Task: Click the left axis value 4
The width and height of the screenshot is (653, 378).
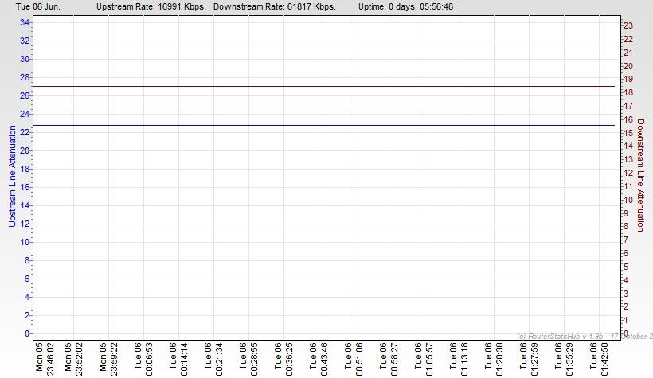Action: coord(27,298)
